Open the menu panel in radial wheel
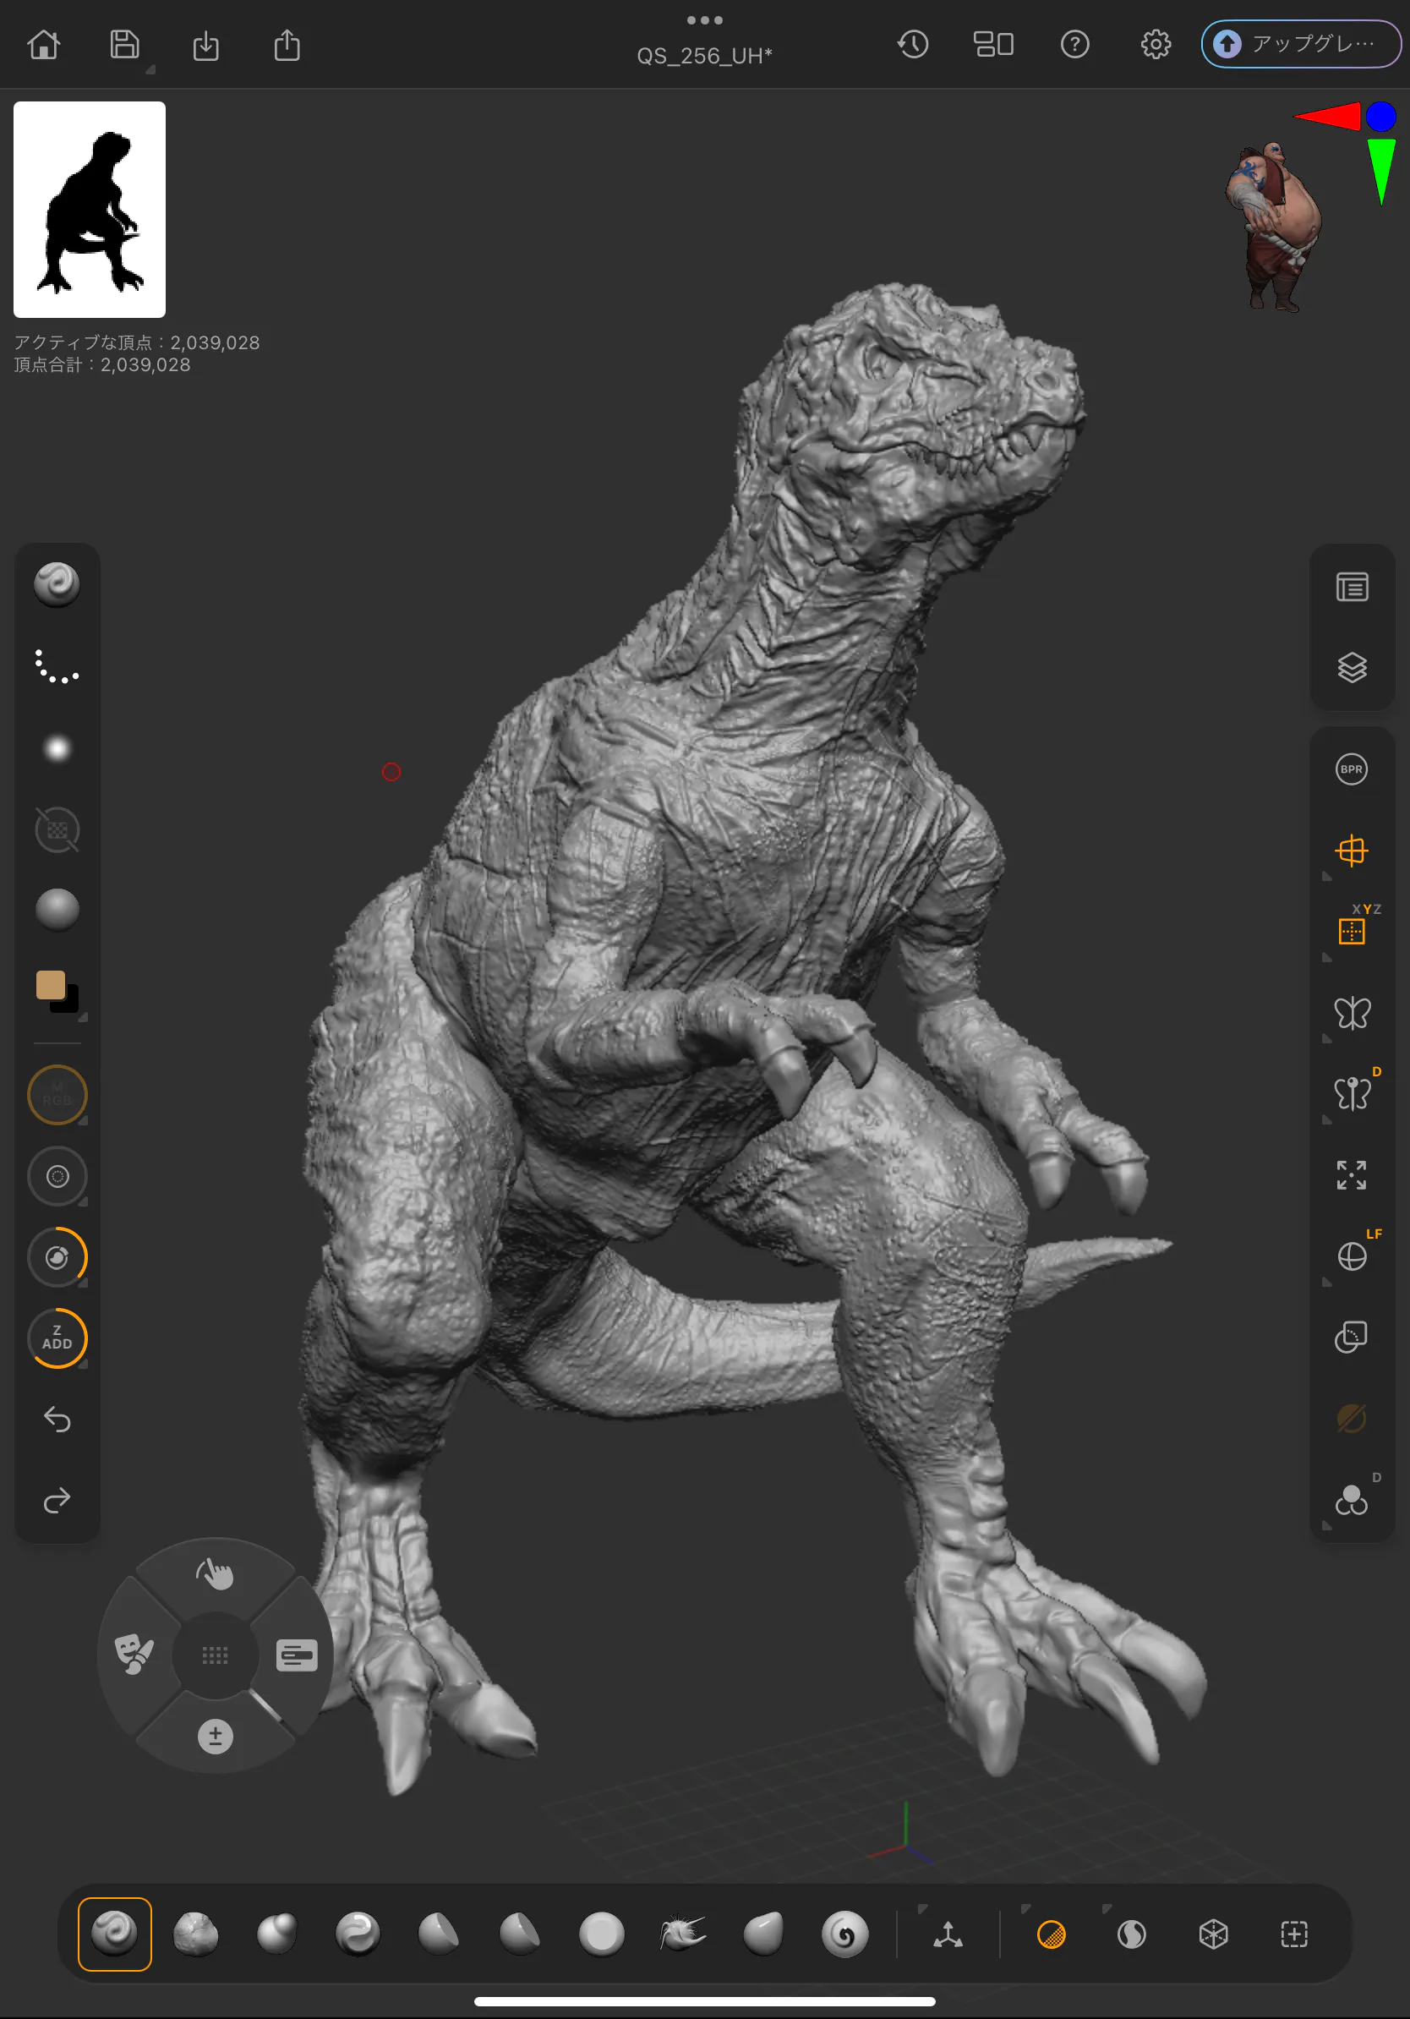Screen dimensions: 1410x2019 pyautogui.click(x=296, y=1655)
